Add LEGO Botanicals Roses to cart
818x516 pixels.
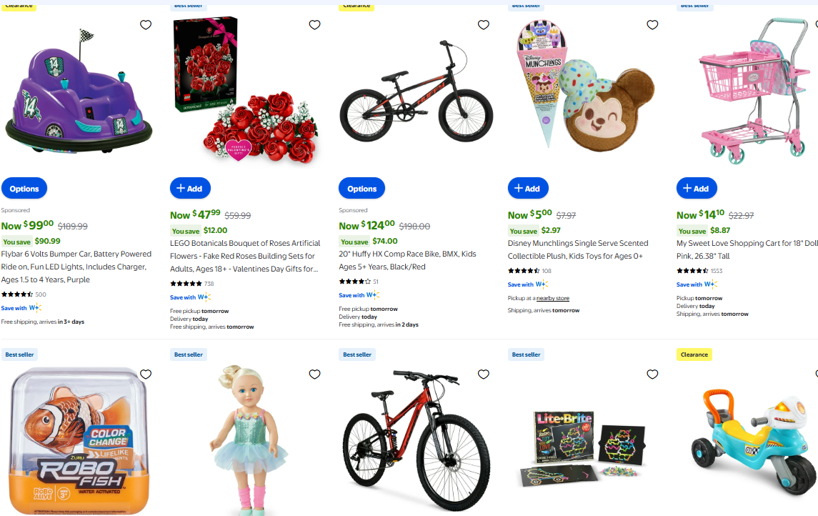pos(191,189)
